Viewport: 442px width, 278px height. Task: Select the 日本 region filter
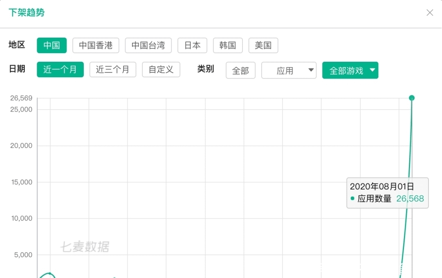pyautogui.click(x=192, y=45)
